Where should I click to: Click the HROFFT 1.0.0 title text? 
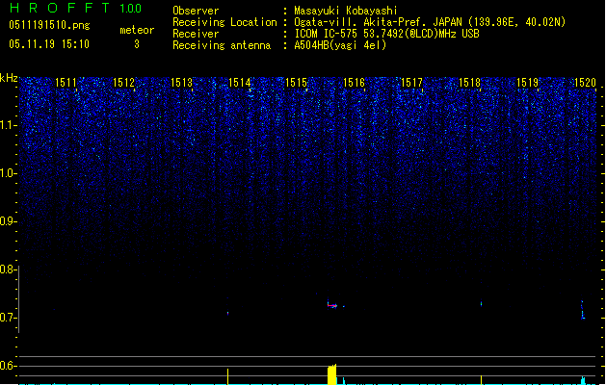[x=75, y=8]
